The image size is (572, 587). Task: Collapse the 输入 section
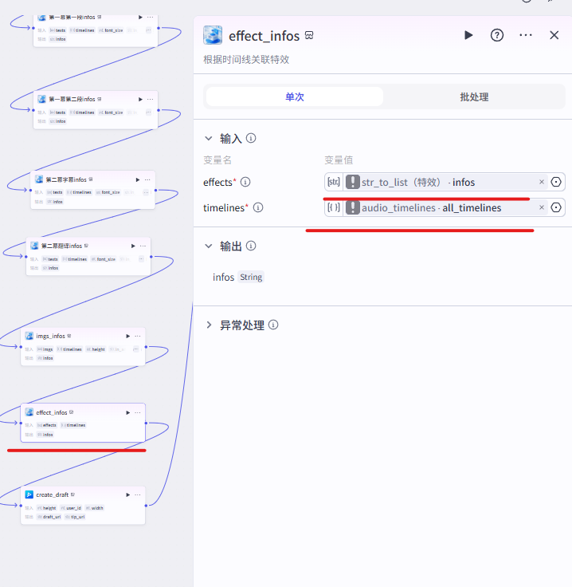point(209,139)
